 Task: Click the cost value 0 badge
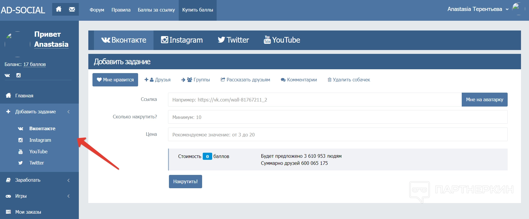(207, 156)
